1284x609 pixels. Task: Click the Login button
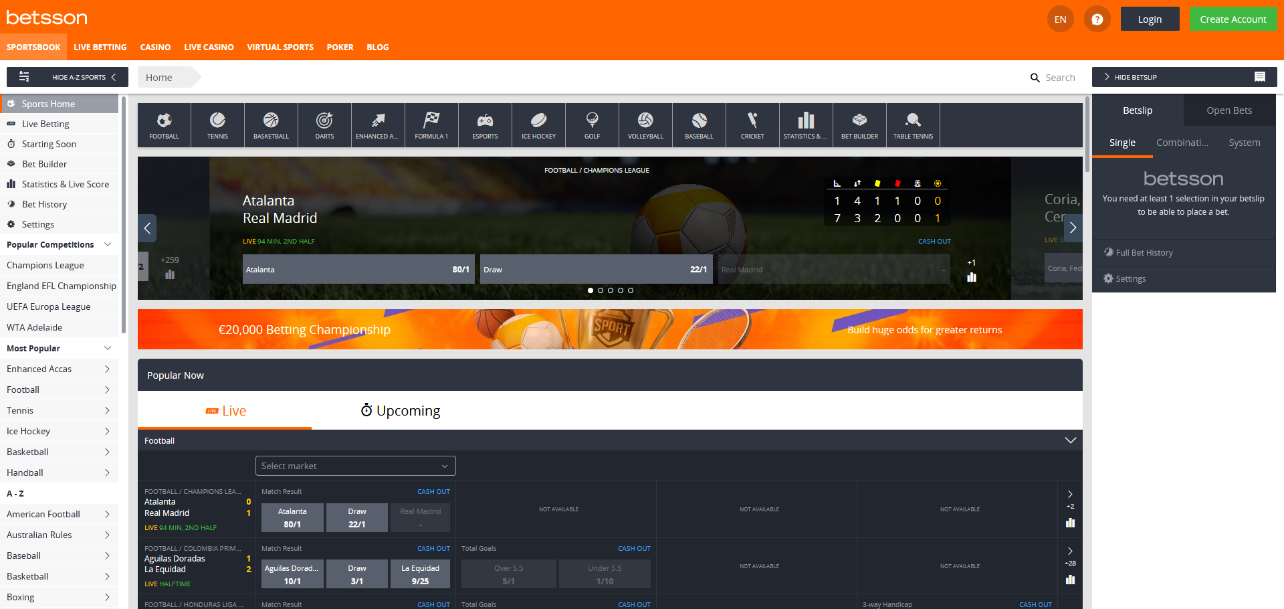[x=1150, y=19]
